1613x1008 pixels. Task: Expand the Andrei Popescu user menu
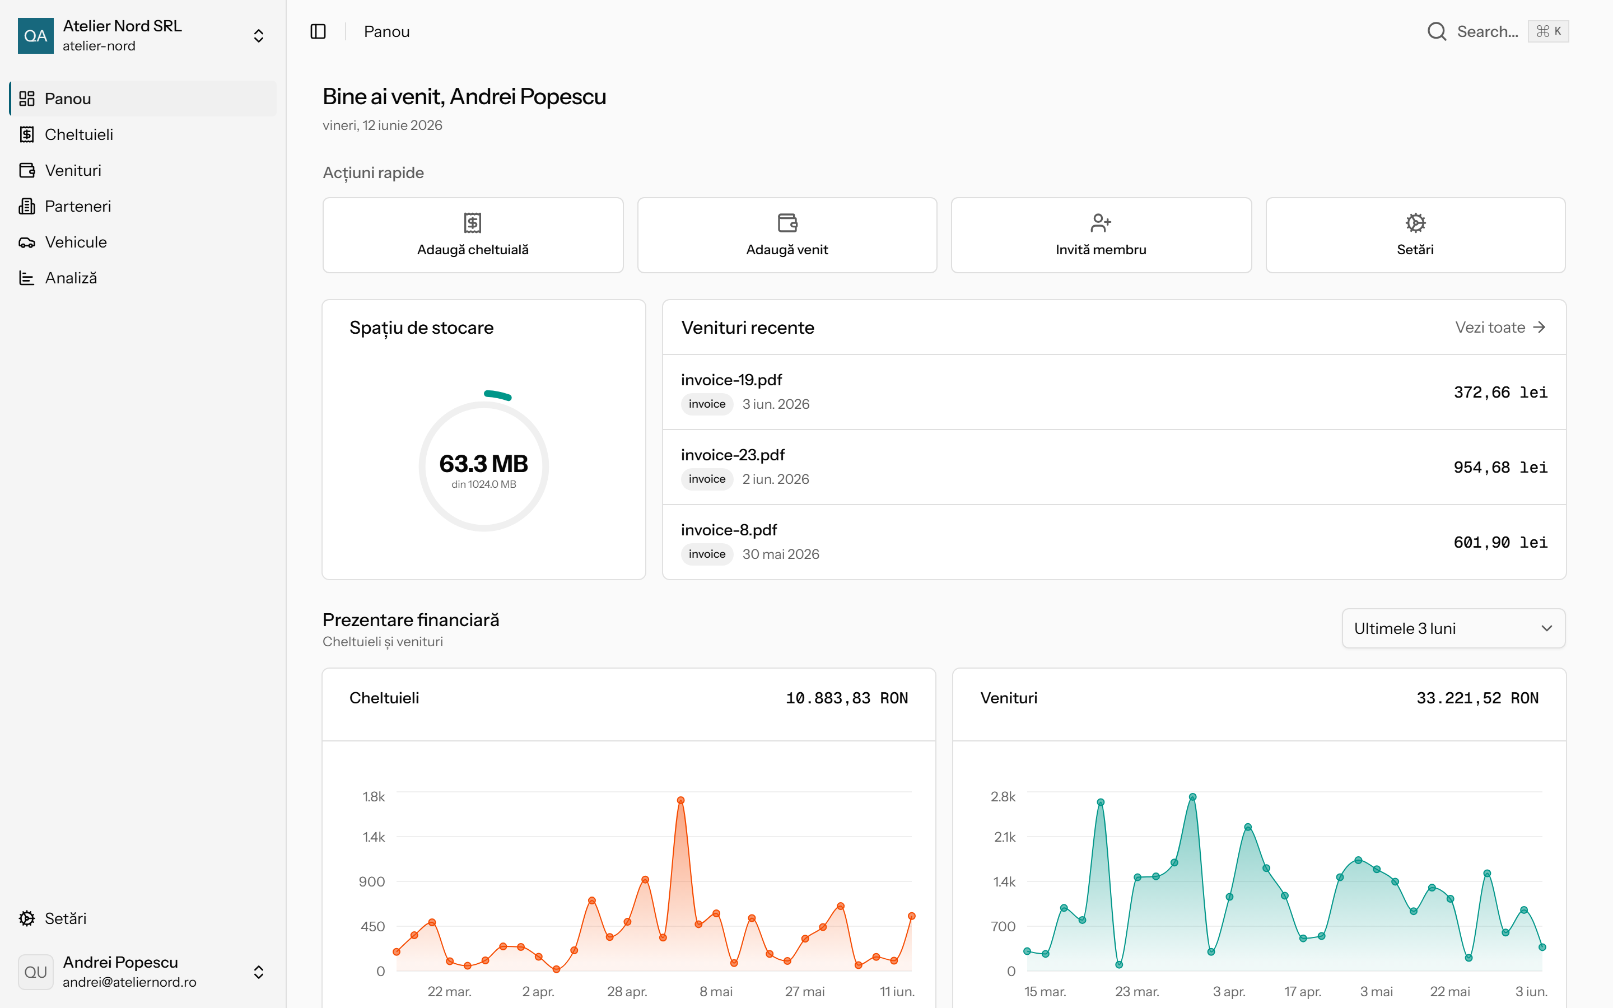point(143,972)
